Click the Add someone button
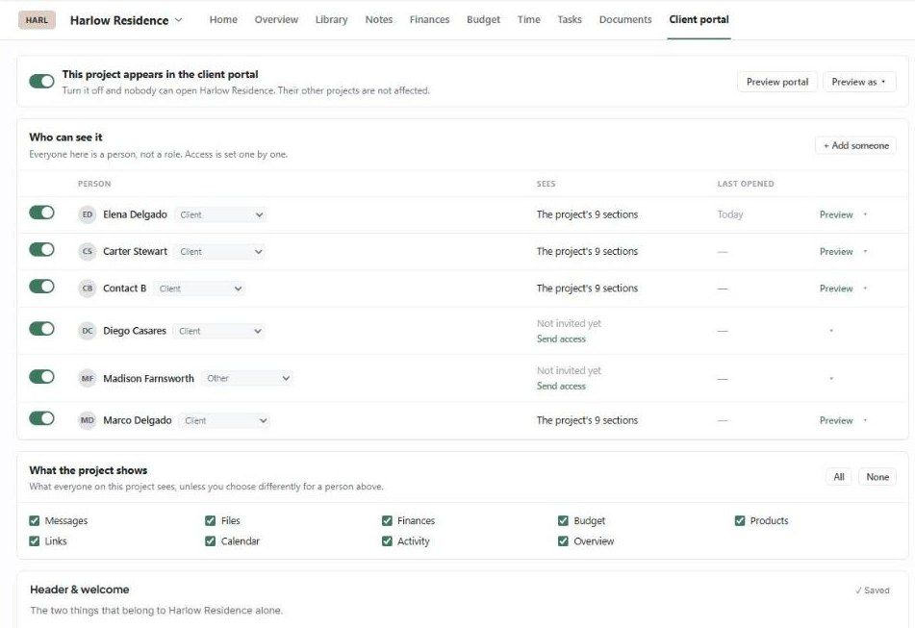This screenshot has width=915, height=628. click(856, 146)
